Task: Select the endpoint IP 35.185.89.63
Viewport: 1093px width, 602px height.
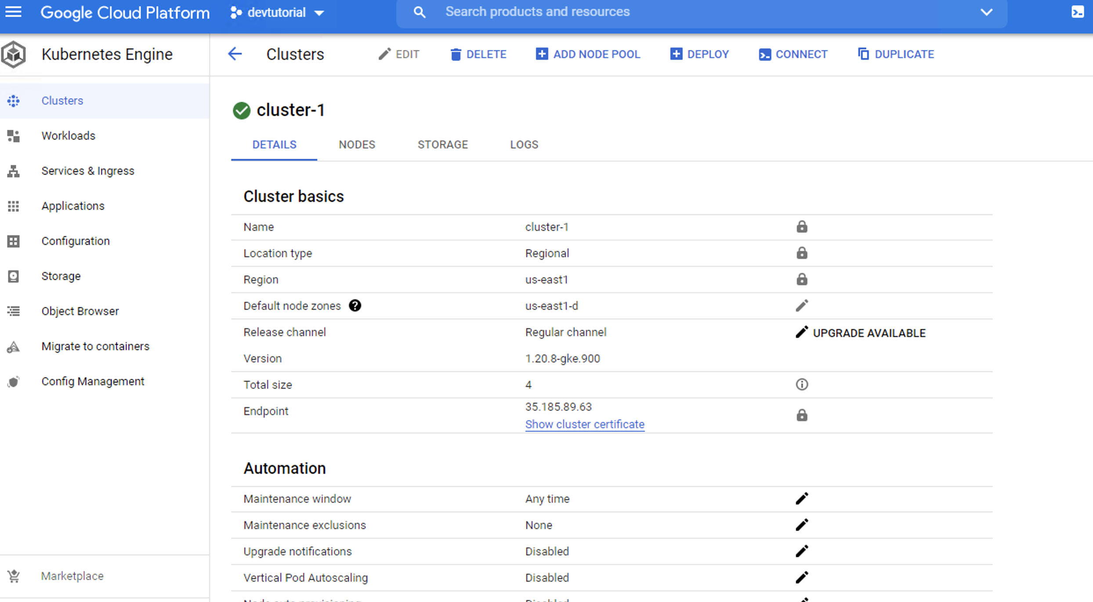Action: 558,407
